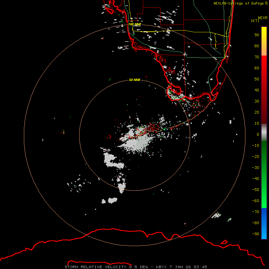Click the -80 scale value
This screenshot has width=269, height=269.
click(x=256, y=223)
